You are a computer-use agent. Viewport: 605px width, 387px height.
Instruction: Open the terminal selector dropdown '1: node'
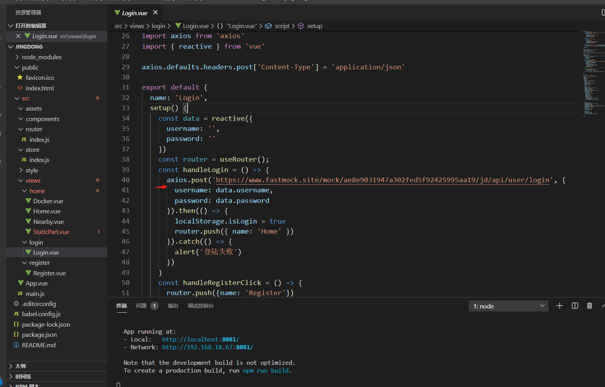coord(508,306)
